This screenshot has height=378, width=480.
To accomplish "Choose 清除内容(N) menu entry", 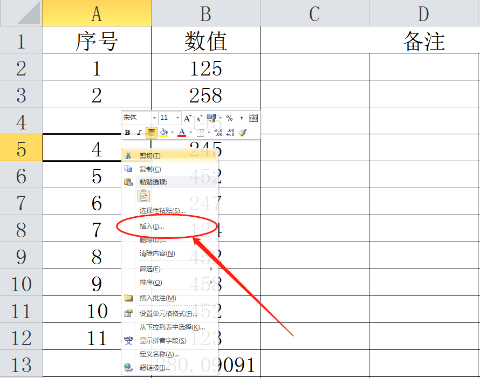I will coord(170,253).
